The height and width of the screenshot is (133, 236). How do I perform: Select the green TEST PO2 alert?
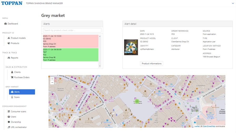(x=71, y=55)
